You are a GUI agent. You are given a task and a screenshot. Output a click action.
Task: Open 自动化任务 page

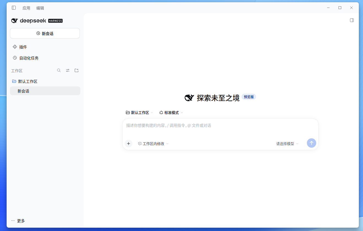45,58
